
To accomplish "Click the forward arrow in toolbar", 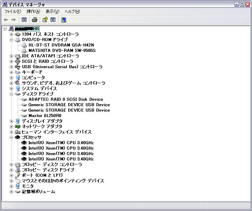I will click(x=14, y=20).
